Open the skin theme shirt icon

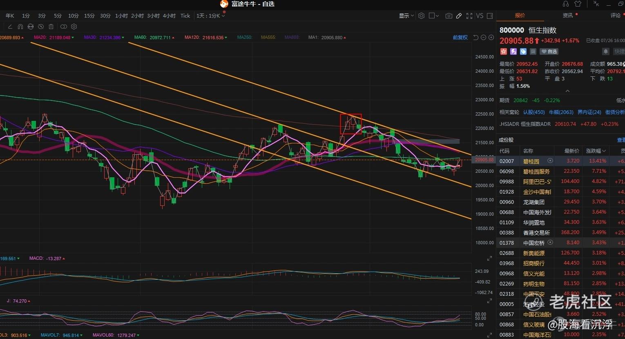[578, 4]
